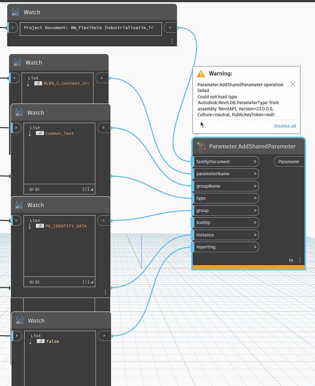
Task: Open the three-dot menu on PG_IDENTITY_DATA Watch node
Action: click(105, 292)
